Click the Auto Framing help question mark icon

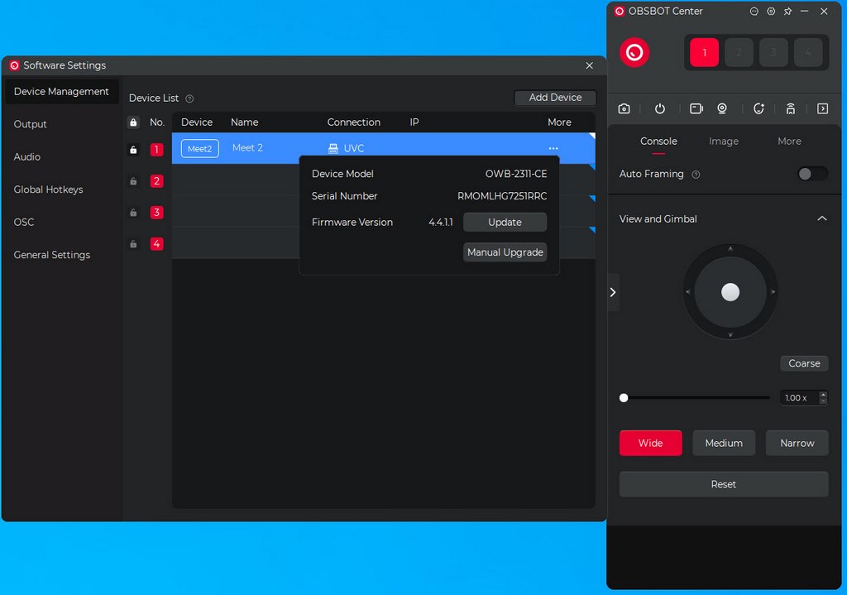tap(696, 175)
